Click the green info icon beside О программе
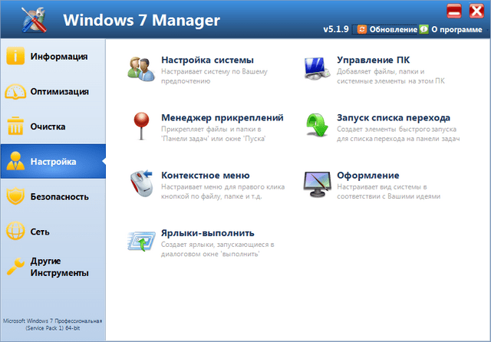Image resolution: width=491 pixels, height=342 pixels. pyautogui.click(x=423, y=29)
